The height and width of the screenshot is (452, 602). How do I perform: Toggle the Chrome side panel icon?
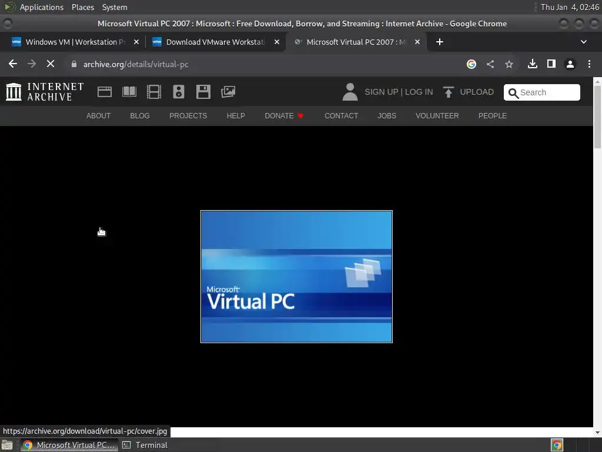click(x=551, y=64)
